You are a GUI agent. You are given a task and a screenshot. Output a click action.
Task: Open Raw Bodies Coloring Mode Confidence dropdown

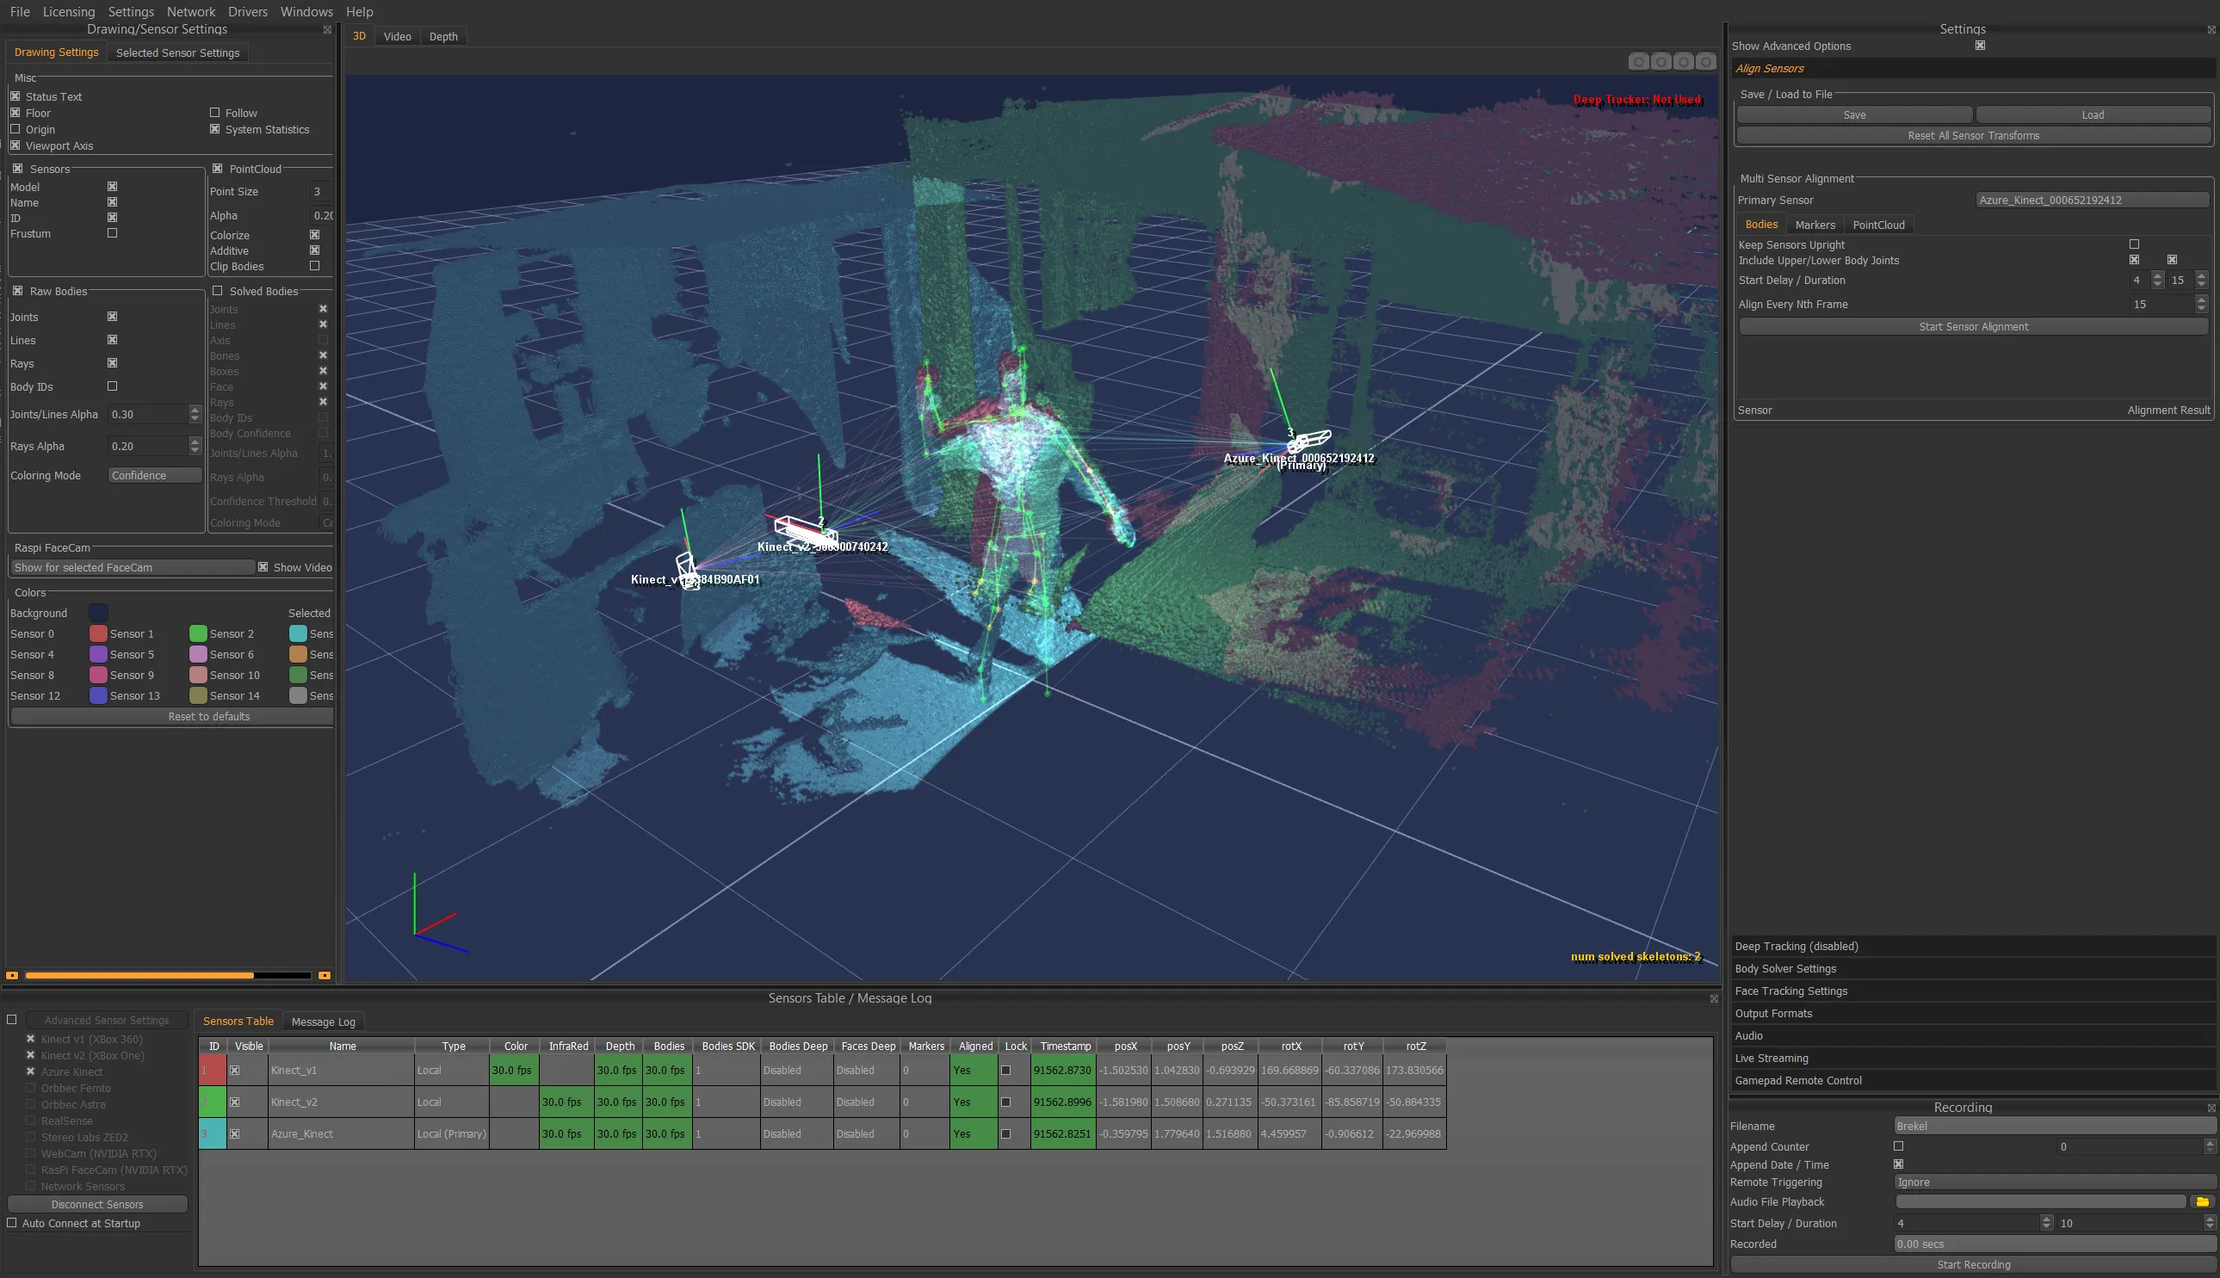coord(154,476)
